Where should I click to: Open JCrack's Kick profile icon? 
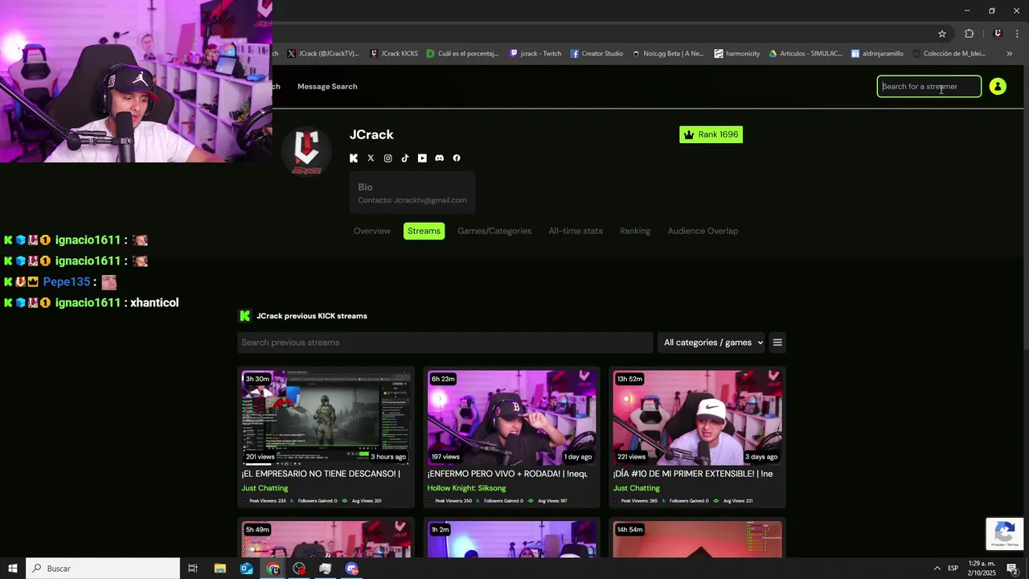point(354,158)
